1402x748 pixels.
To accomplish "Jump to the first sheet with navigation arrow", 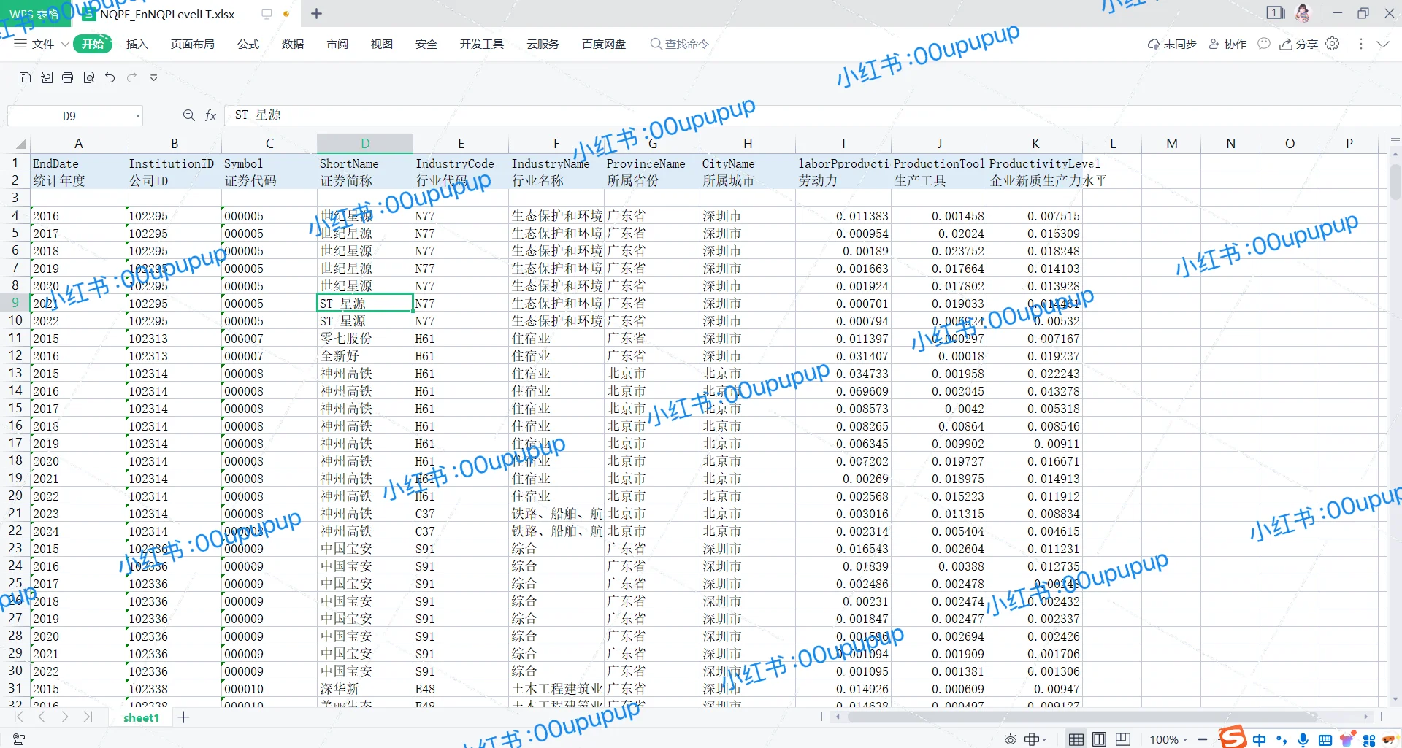I will click(x=19, y=717).
